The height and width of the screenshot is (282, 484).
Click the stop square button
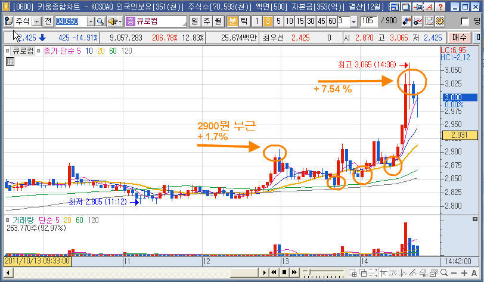pyautogui.click(x=284, y=272)
